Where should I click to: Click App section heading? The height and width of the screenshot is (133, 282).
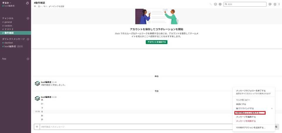[x=4, y=59]
